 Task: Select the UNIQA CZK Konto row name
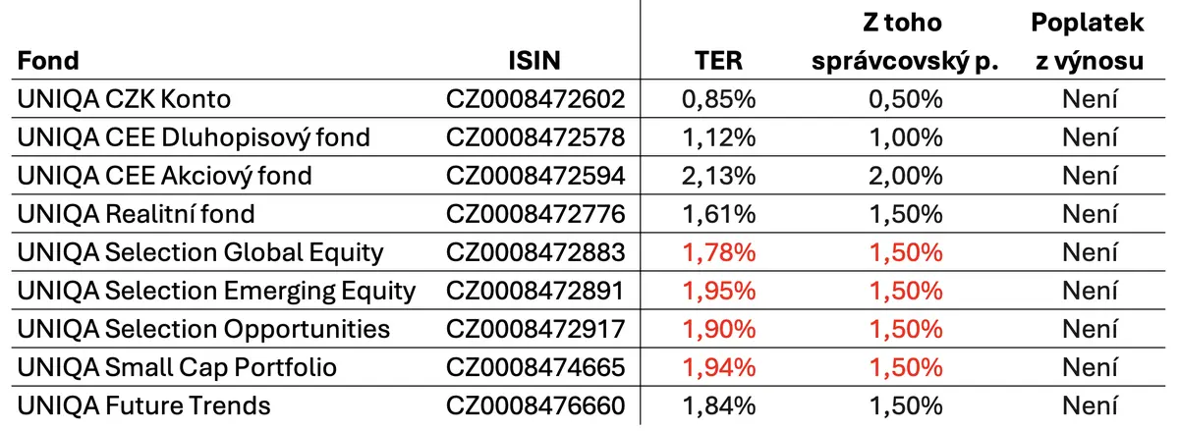click(124, 99)
